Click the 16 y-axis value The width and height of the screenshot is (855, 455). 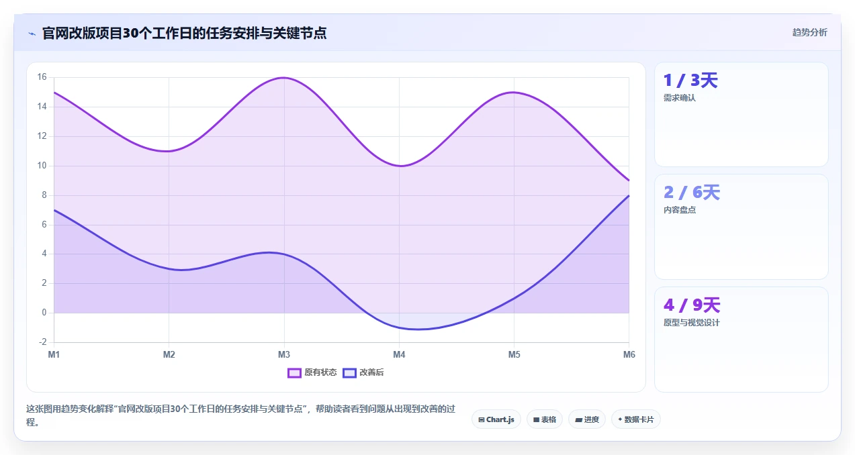click(x=42, y=77)
